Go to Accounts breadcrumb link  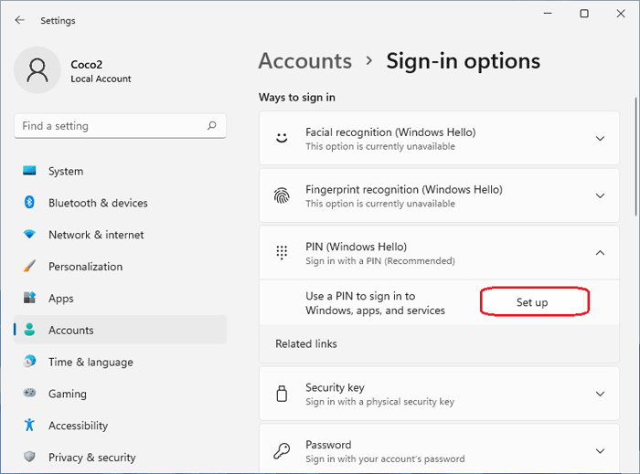304,61
